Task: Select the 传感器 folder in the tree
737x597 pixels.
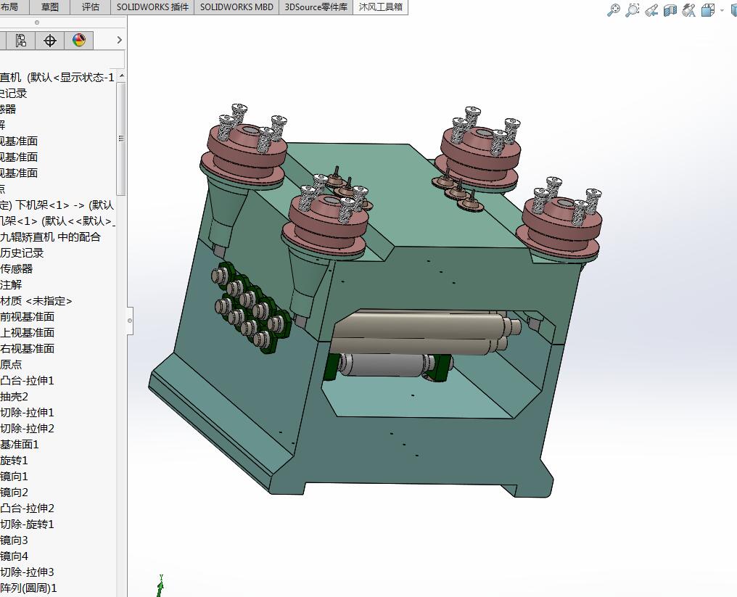Action: pos(22,269)
